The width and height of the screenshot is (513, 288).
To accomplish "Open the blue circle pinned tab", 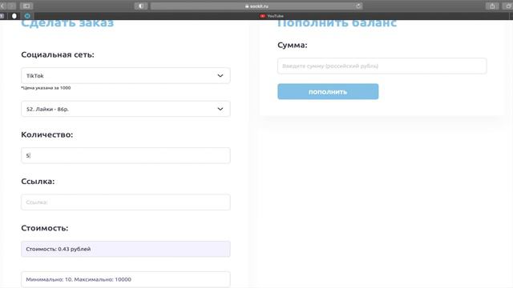I will pos(27,16).
